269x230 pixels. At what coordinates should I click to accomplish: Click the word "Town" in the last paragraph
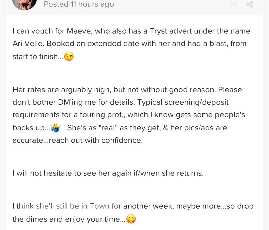click(99, 206)
